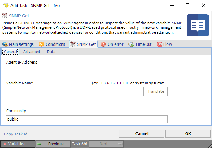Click the blue book help icon
The width and height of the screenshot is (212, 148).
pos(197,25)
